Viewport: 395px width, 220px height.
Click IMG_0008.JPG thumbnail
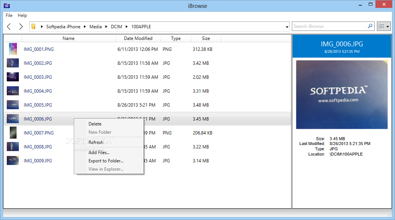click(13, 147)
